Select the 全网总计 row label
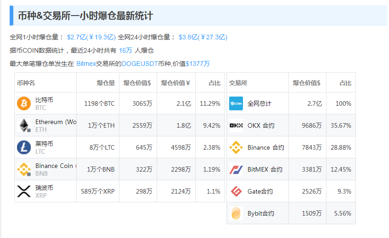Image resolution: width=389 pixels, height=238 pixels. click(x=259, y=103)
